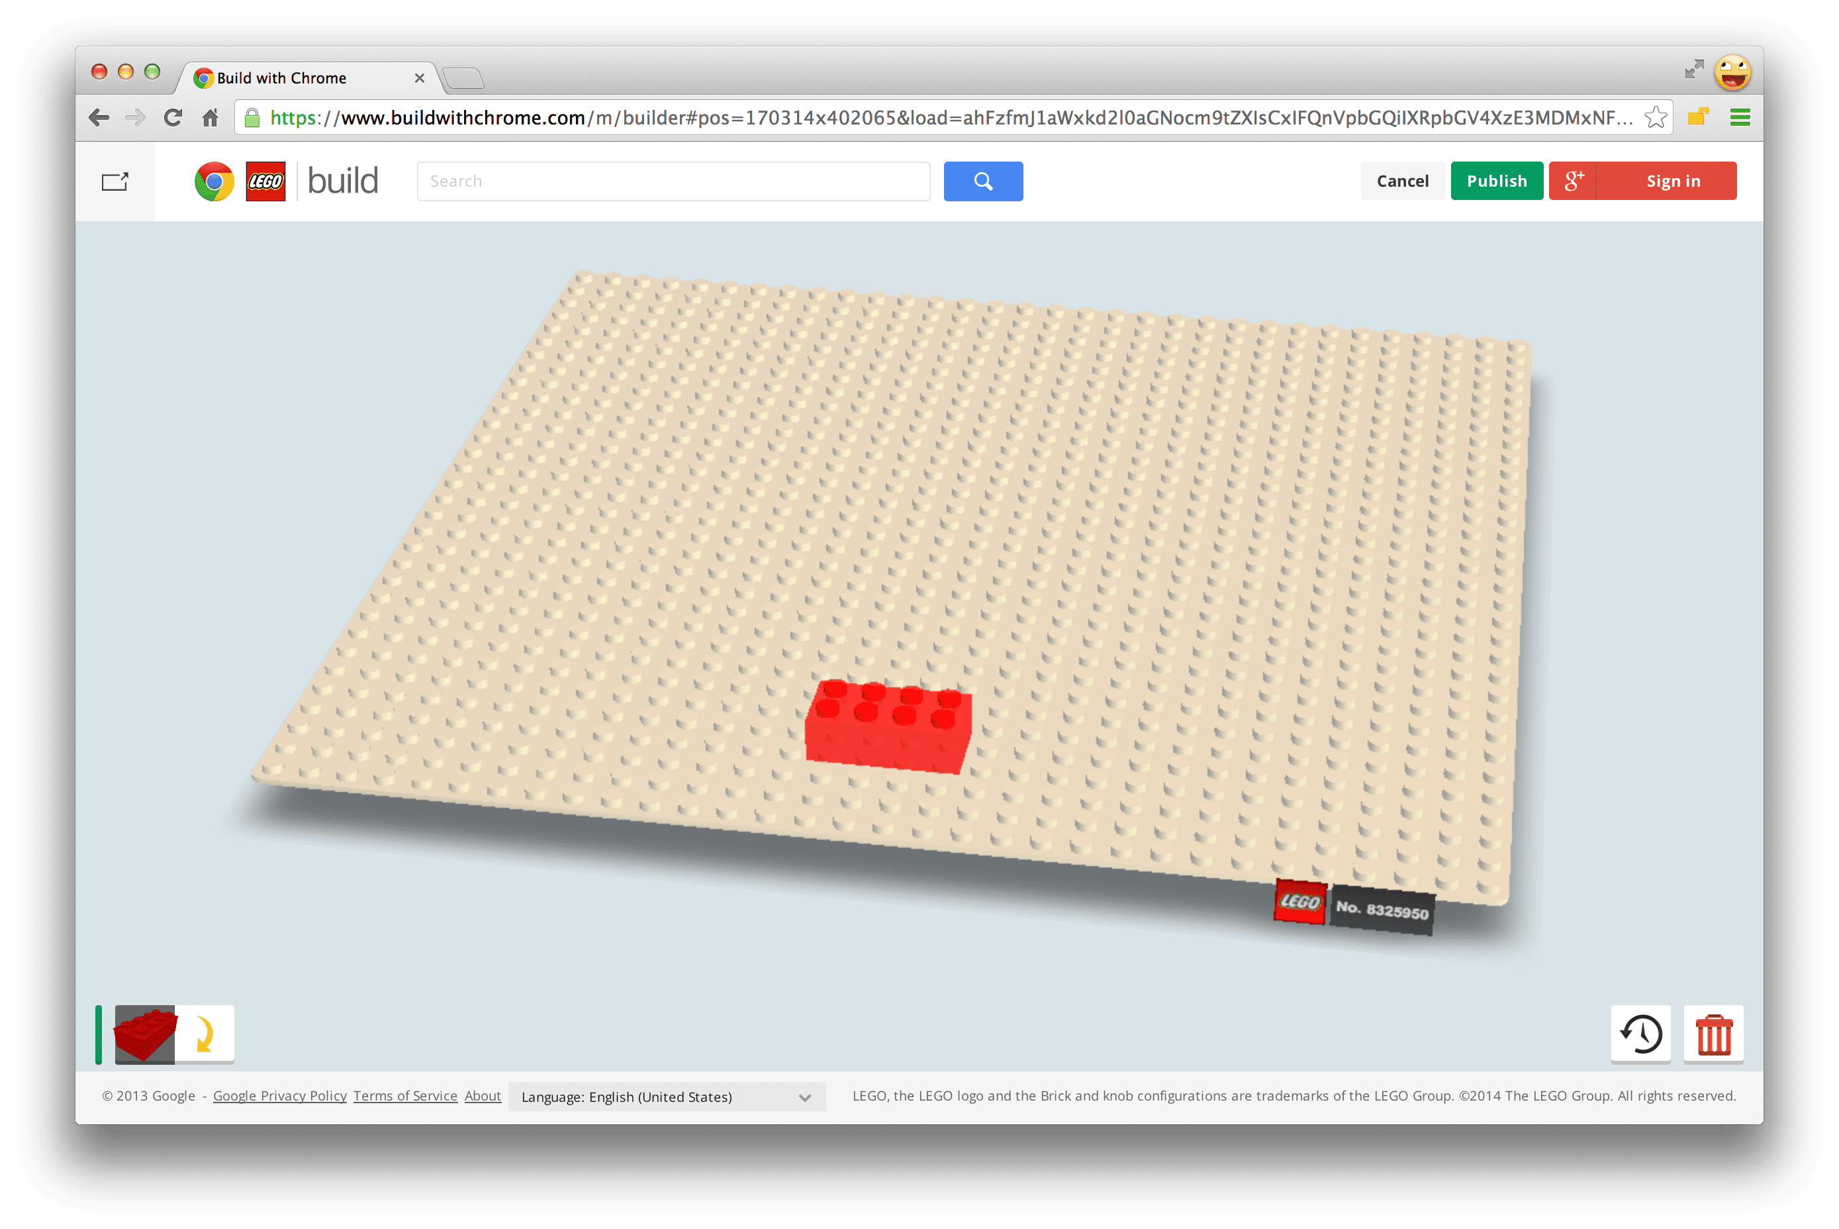Click the delete/trash can icon
The image size is (1839, 1229).
(1713, 1034)
